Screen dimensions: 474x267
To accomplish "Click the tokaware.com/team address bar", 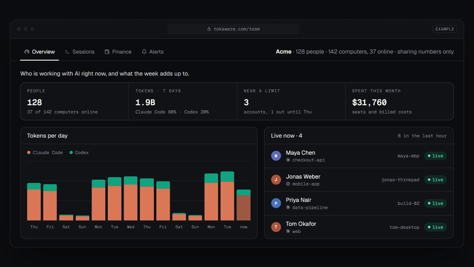I will [233, 29].
